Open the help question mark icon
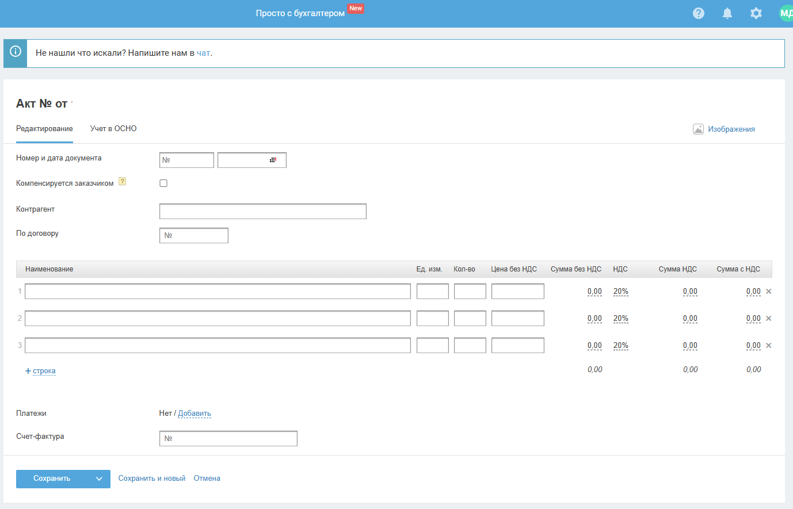The width and height of the screenshot is (793, 509). click(699, 13)
